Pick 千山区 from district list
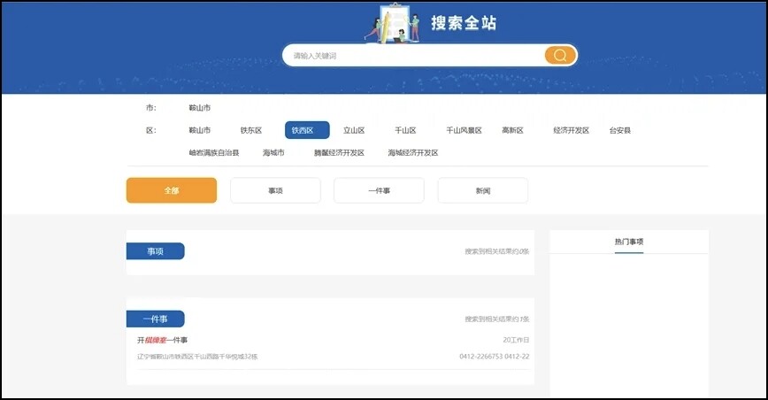 (x=405, y=130)
